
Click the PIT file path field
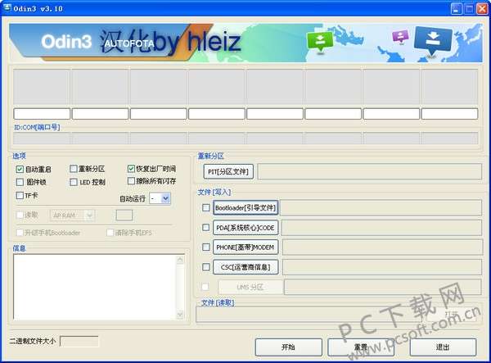pos(370,171)
